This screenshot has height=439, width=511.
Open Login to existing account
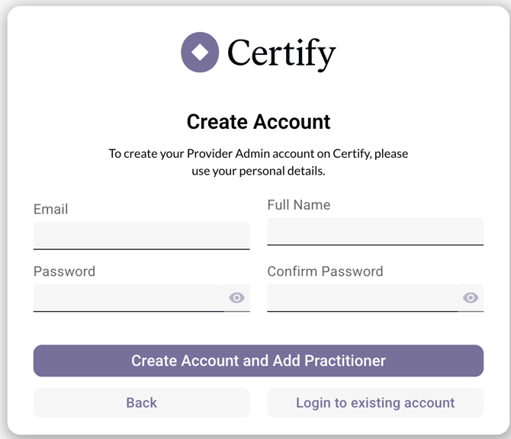[374, 403]
